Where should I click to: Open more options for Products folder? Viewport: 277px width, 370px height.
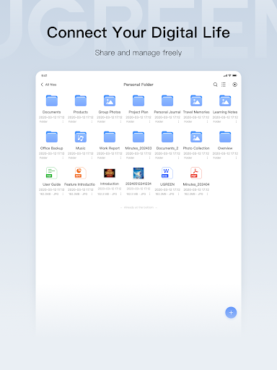coord(92,121)
